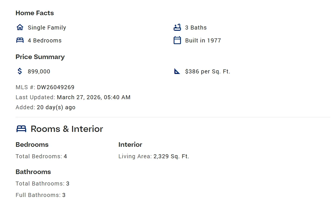Click the Bathrooms subheading
Image resolution: width=334 pixels, height=203 pixels.
click(33, 172)
